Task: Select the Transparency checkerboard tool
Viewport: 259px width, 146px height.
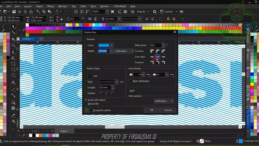Action: [13, 108]
